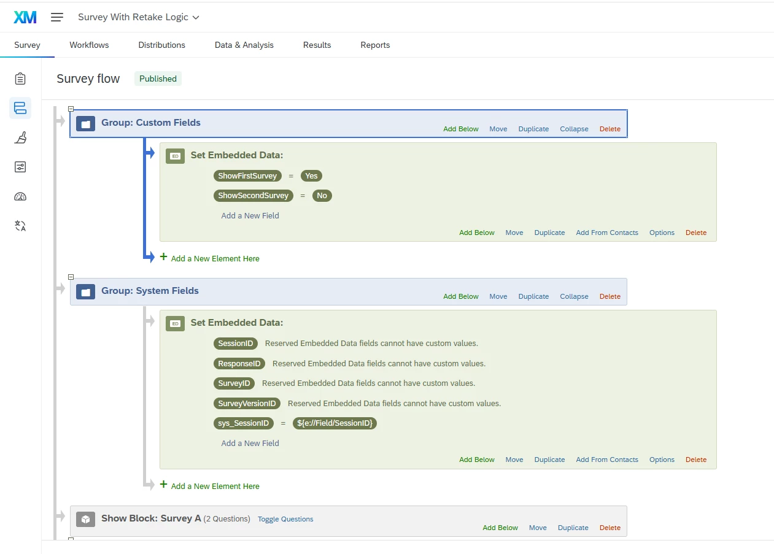The image size is (774, 554).
Task: Open the Translations icon in sidebar
Action: [20, 226]
